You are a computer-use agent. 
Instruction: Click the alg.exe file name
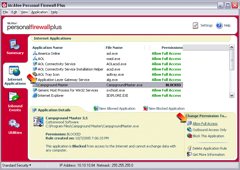pyautogui.click(x=112, y=80)
